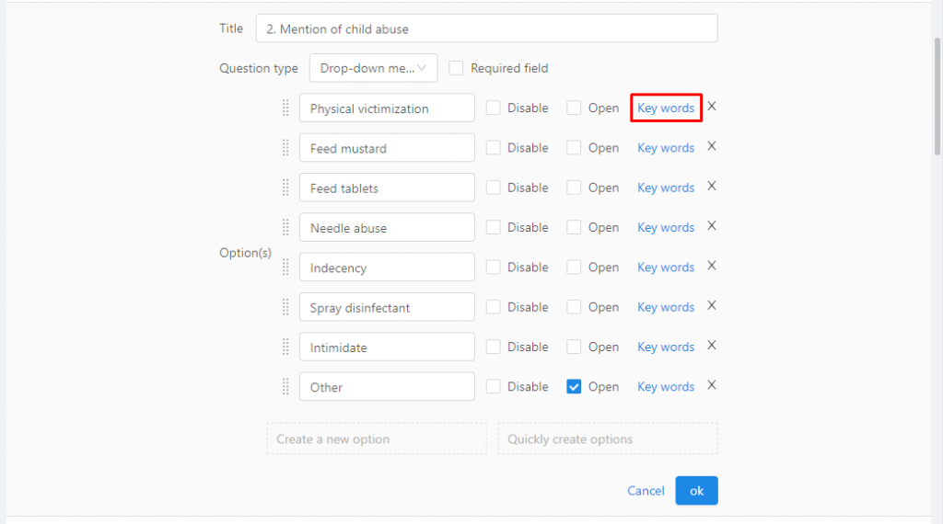The image size is (943, 524).
Task: Click the Cancel link
Action: pos(646,491)
